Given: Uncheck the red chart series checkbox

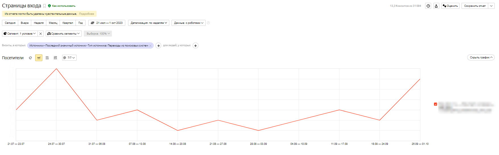Looking at the screenshot, I should (x=436, y=104).
